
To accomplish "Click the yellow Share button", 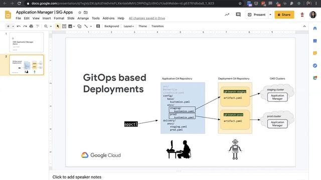I will [284, 14].
